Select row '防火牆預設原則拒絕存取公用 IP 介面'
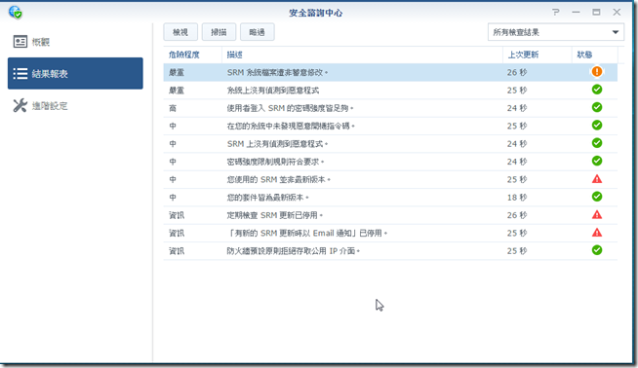Viewport: 638px width, 368px height. (390, 251)
